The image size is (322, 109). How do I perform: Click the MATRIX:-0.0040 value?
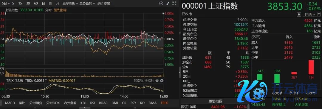[x=62, y=81]
